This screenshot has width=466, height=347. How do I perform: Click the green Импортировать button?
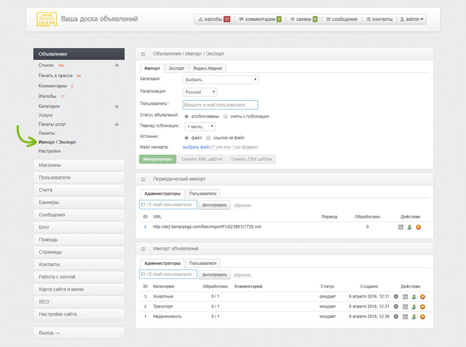tap(158, 159)
